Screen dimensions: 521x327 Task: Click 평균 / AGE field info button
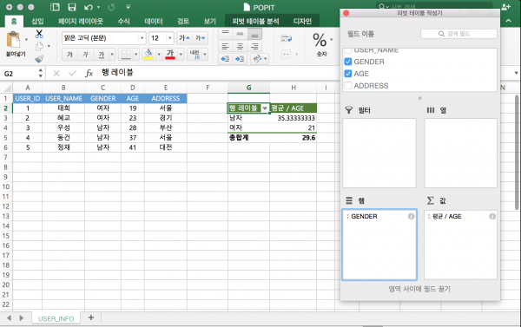click(x=492, y=217)
